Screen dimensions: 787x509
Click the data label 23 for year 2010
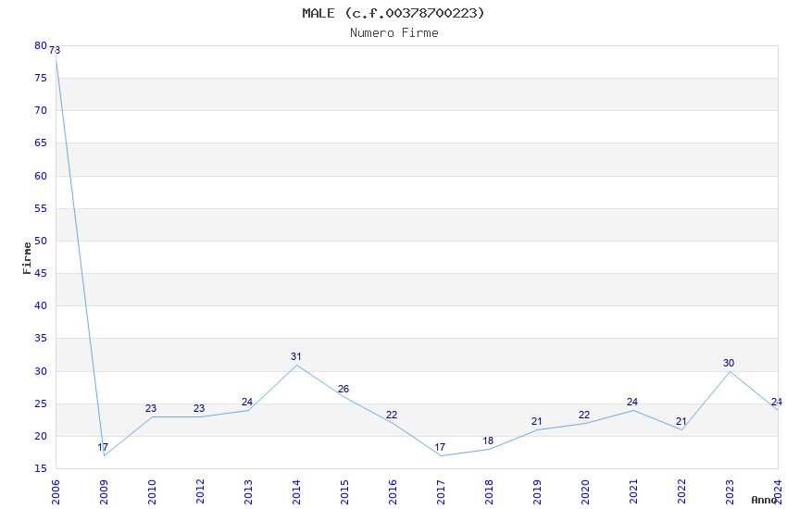[151, 408]
